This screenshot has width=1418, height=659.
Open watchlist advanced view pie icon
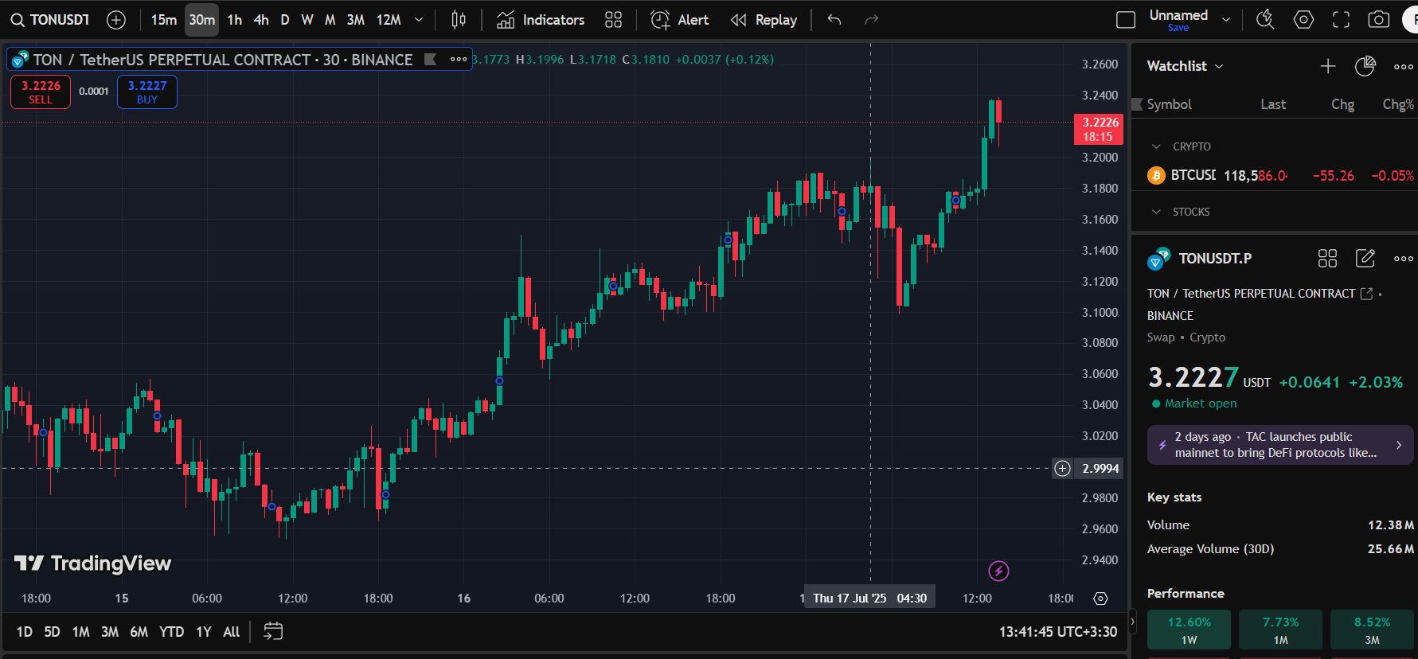(1365, 66)
